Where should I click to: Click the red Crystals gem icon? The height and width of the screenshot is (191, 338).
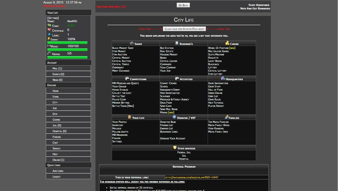[49, 30]
